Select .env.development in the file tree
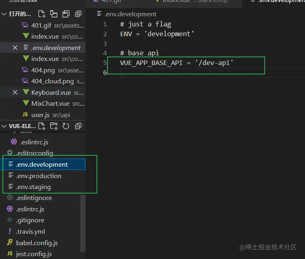 click(x=43, y=164)
